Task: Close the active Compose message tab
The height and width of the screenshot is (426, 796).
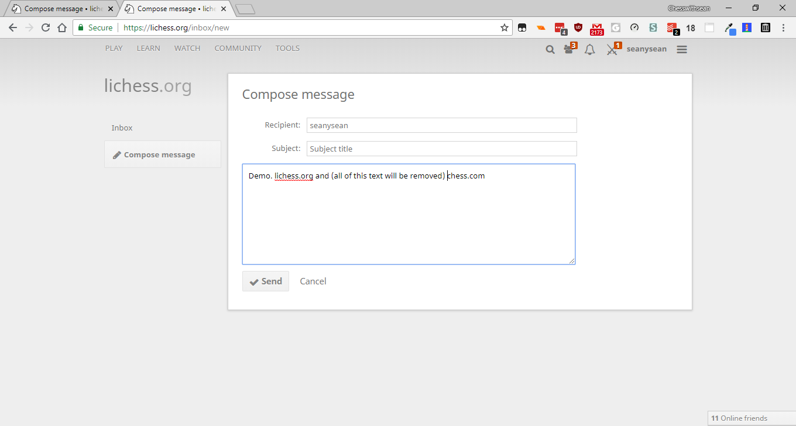Action: [224, 9]
